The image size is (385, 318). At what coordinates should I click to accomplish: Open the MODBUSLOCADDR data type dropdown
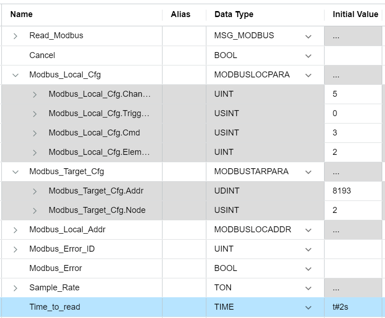pos(308,230)
